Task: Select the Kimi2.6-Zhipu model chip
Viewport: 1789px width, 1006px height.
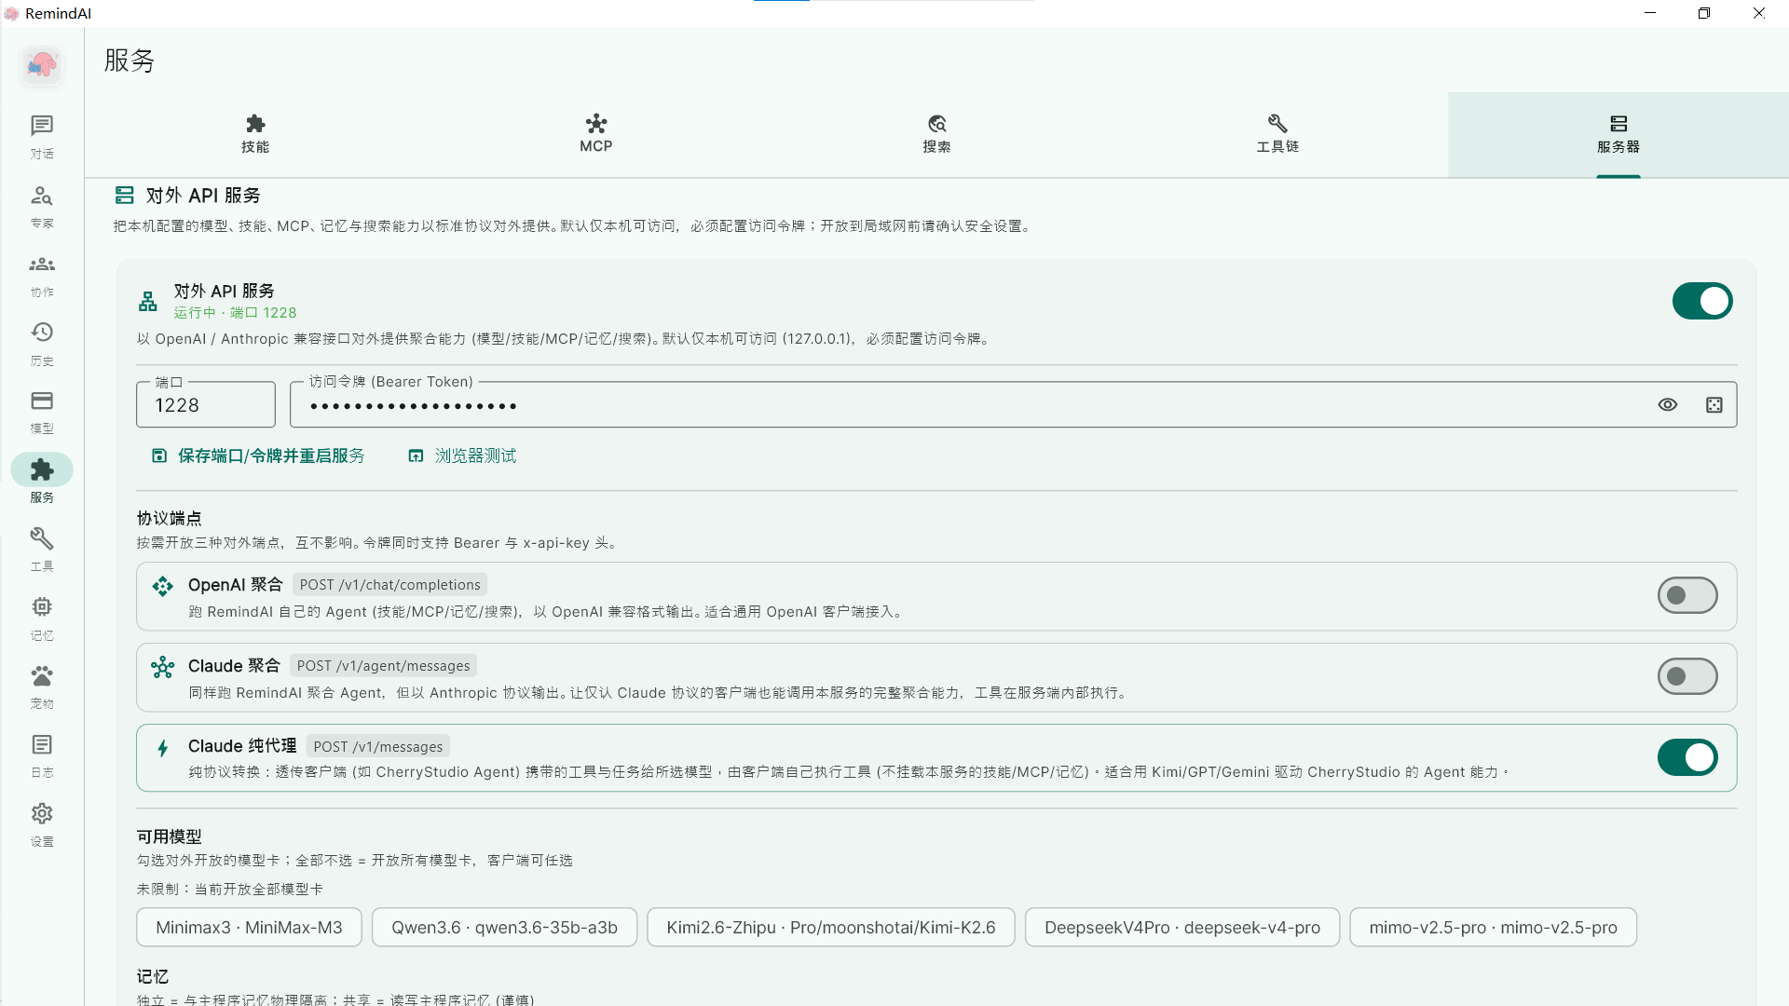Action: coord(831,928)
